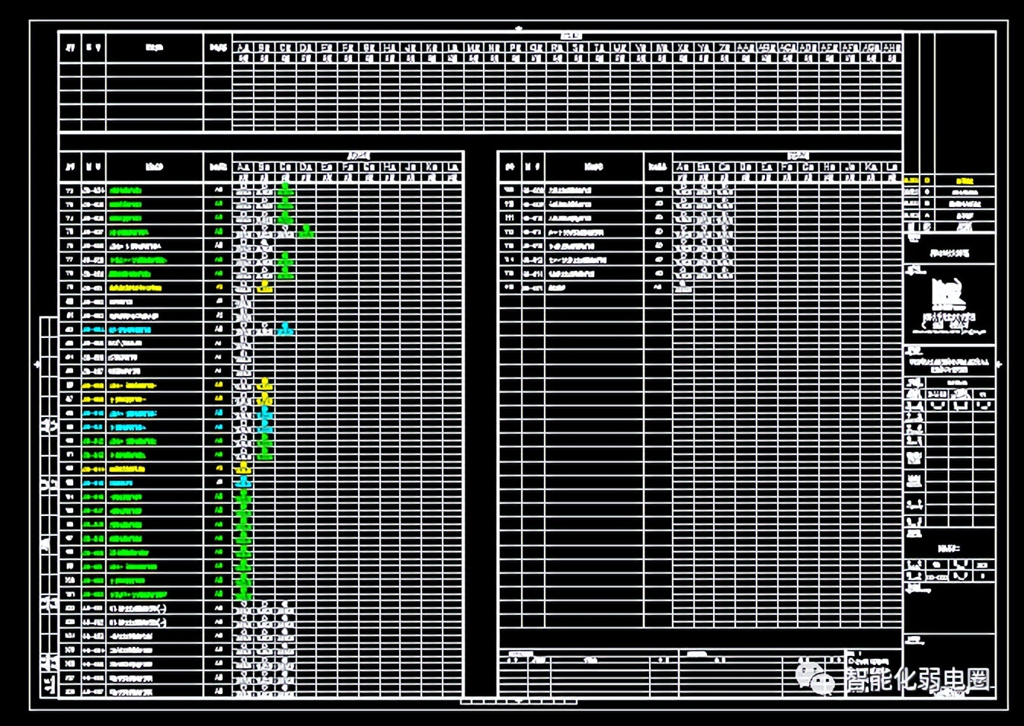Select the "Za" column header in the top table
Image resolution: width=1024 pixels, height=726 pixels.
(x=724, y=47)
